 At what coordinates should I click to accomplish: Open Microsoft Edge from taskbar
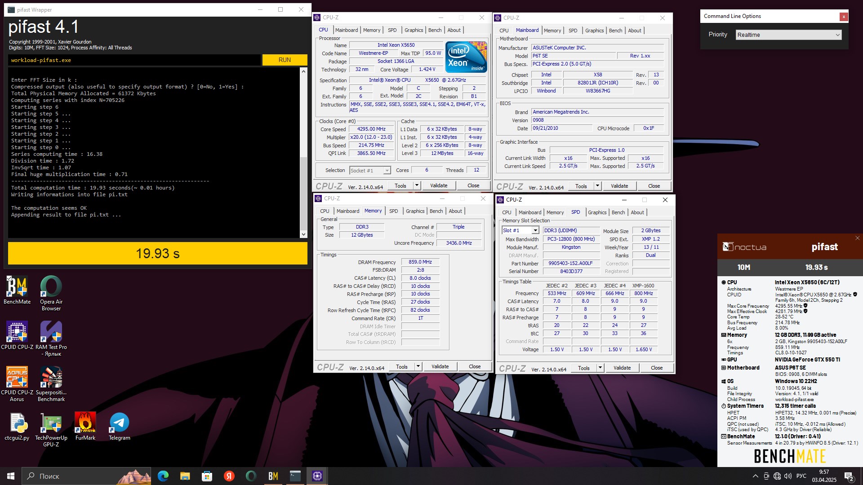163,476
